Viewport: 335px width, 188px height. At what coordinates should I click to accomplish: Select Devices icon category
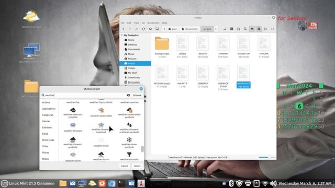click(x=46, y=121)
